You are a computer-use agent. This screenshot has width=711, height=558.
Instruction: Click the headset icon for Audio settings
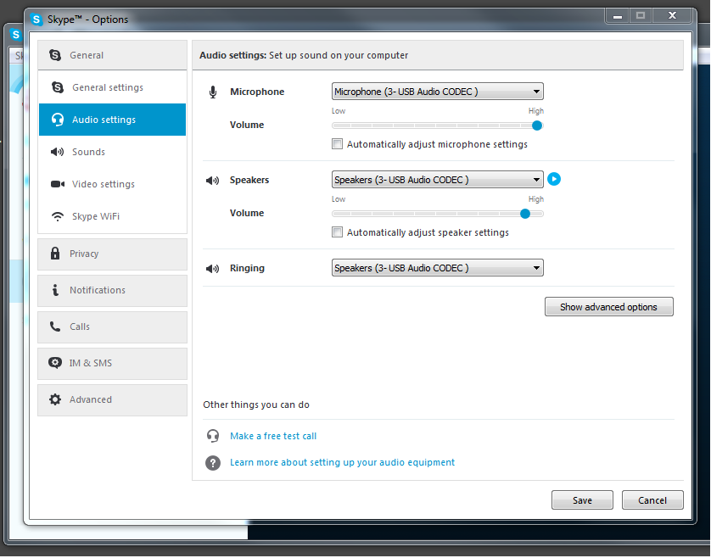click(x=58, y=120)
